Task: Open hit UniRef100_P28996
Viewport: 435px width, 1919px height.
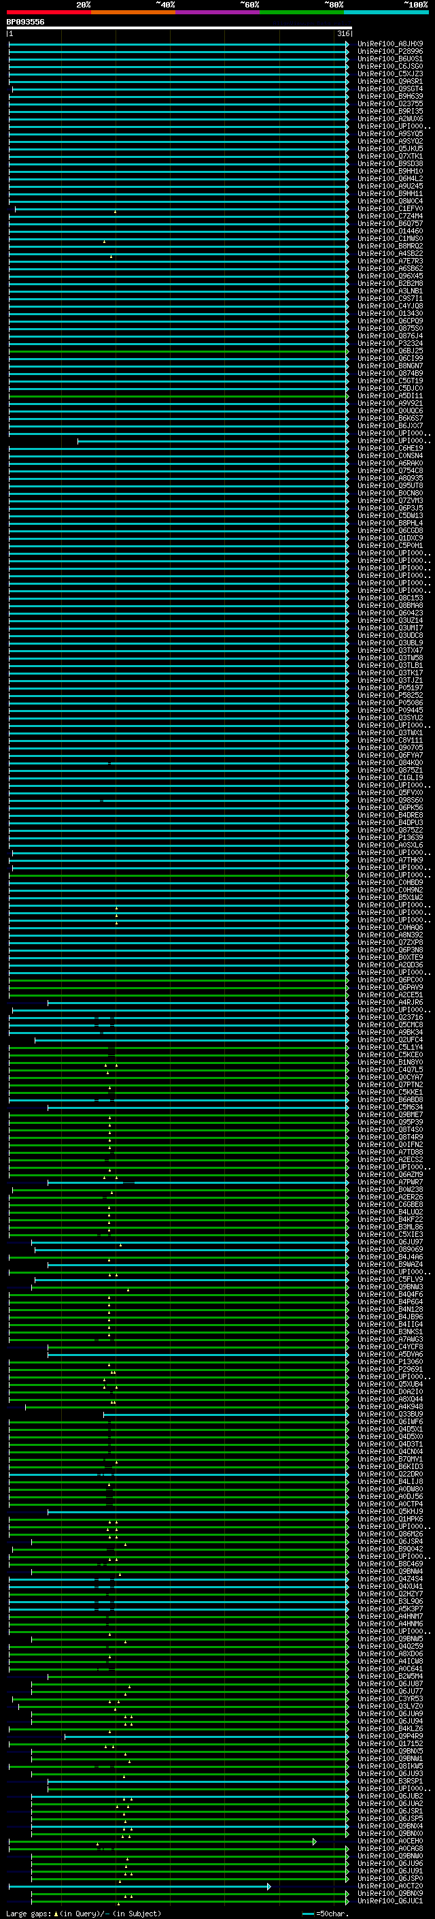Action: 390,52
